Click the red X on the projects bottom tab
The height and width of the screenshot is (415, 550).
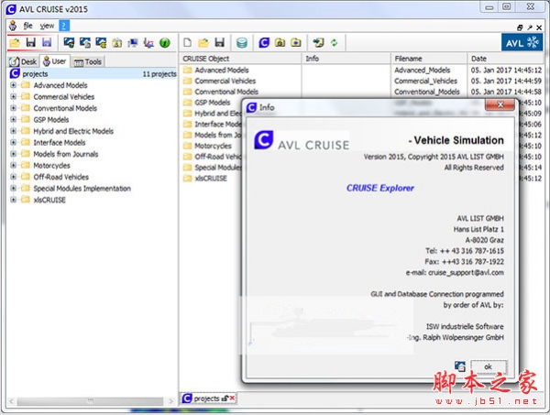coord(232,398)
